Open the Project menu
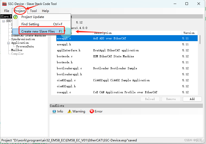 (x=20, y=11)
